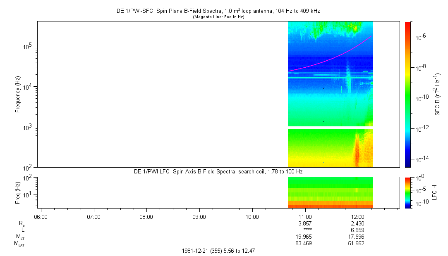Viewport: 448px width, 256px height.
Task: Click the magenta Fce line on the spectrogram
Action: coord(331,59)
